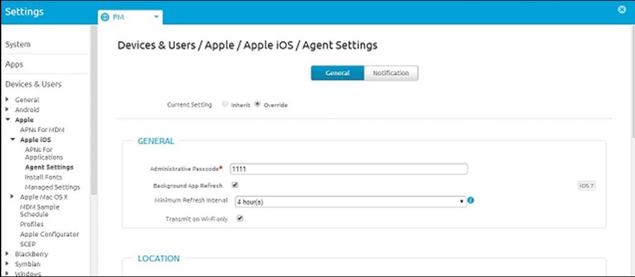The width and height of the screenshot is (635, 277).
Task: Click the sidebar vertical scrollbar
Action: pyautogui.click(x=94, y=115)
